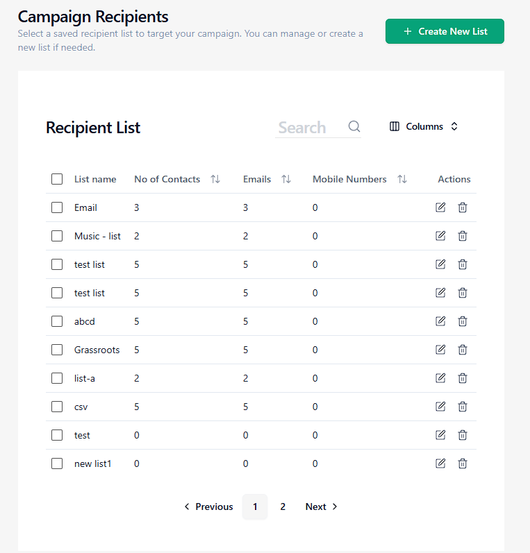The width and height of the screenshot is (530, 553).
Task: Edit the new list1 row
Action: point(440,463)
